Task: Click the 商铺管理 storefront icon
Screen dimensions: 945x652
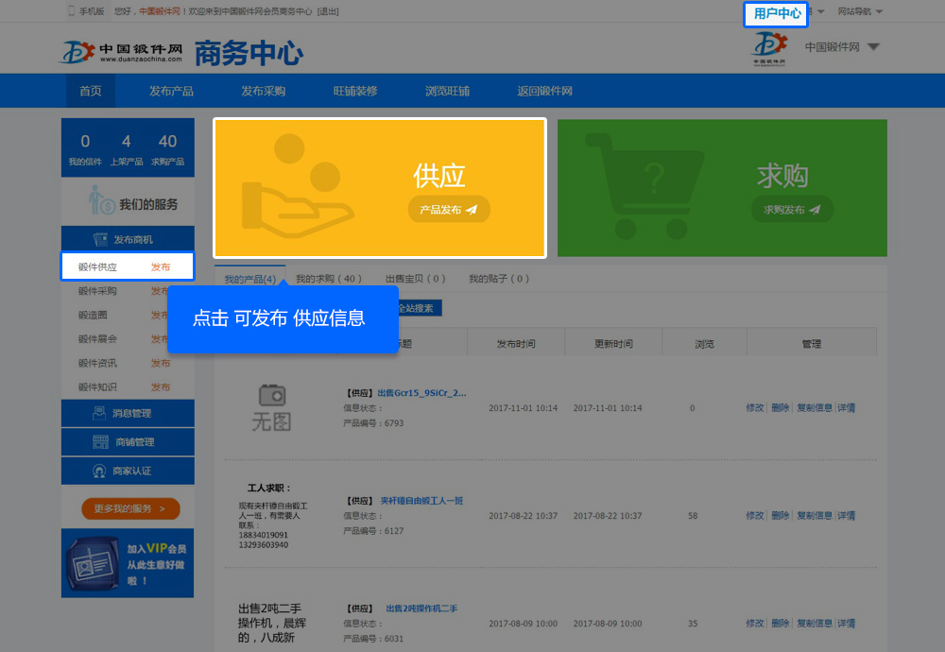Action: pyautogui.click(x=100, y=442)
